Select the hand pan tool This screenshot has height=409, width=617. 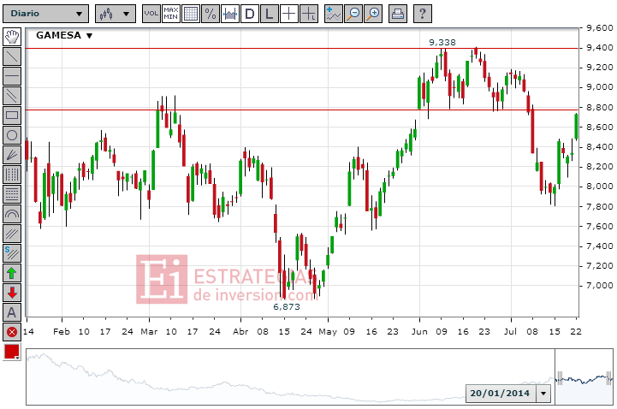point(12,37)
